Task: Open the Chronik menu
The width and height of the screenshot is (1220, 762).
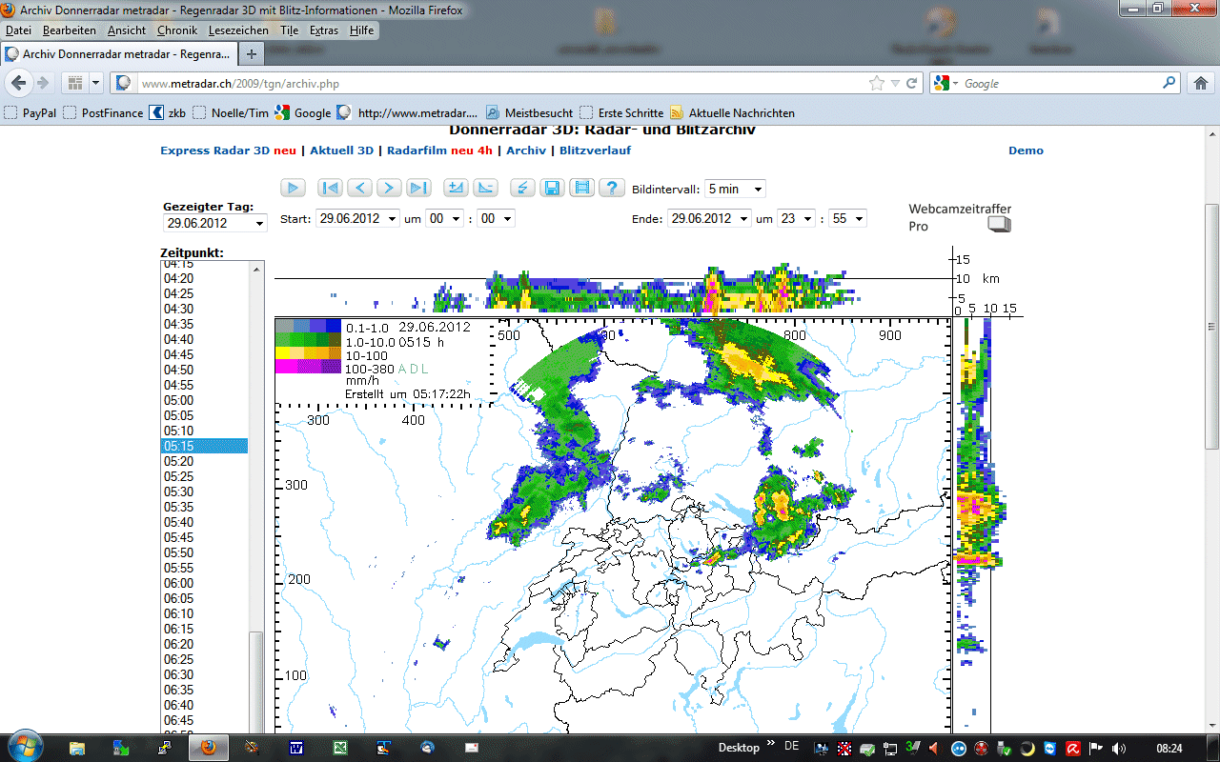Action: (x=176, y=30)
